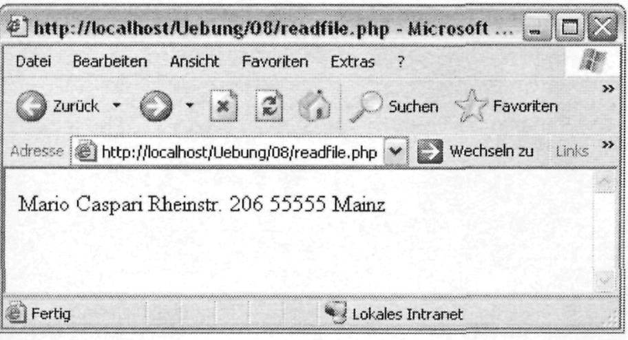Screen dimensions: 628x340
Task: Go to the Home page icon
Action: (x=315, y=106)
